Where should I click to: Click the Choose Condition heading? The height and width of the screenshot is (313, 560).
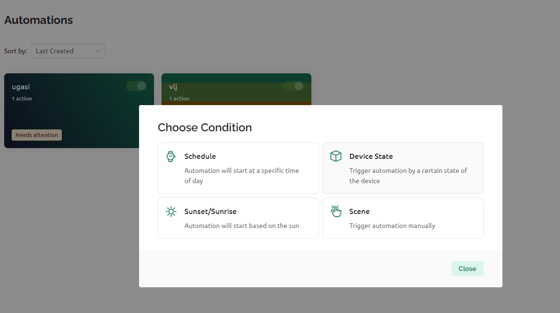click(205, 128)
